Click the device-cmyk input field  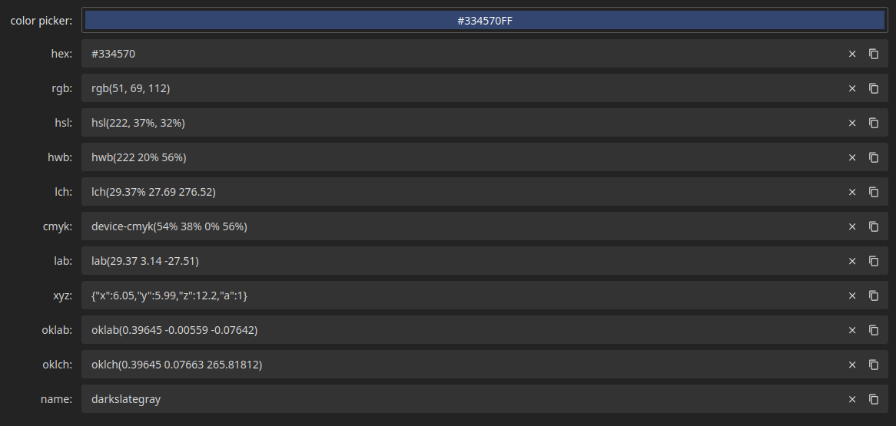click(463, 226)
